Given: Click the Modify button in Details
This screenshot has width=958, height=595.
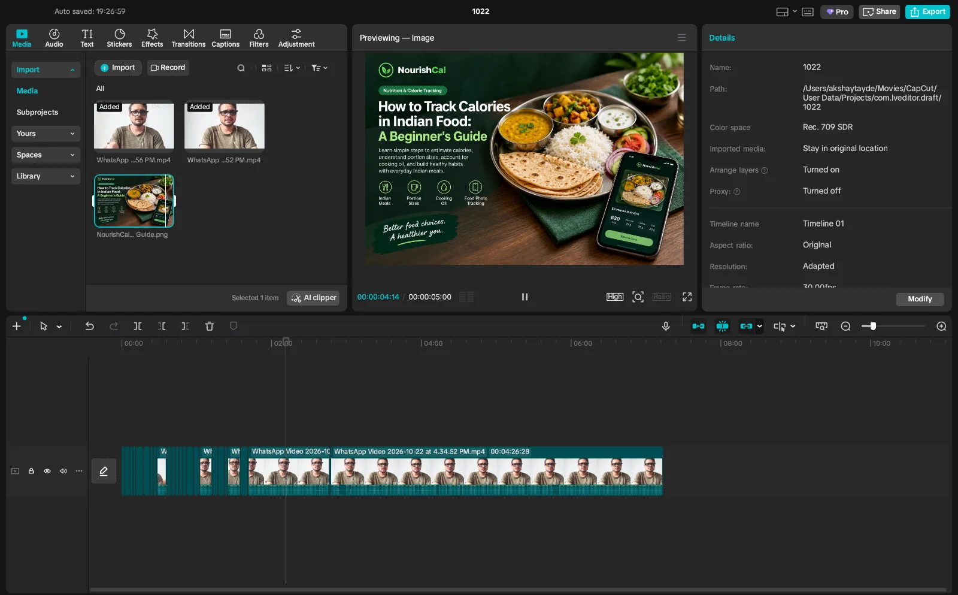Looking at the screenshot, I should (x=920, y=299).
